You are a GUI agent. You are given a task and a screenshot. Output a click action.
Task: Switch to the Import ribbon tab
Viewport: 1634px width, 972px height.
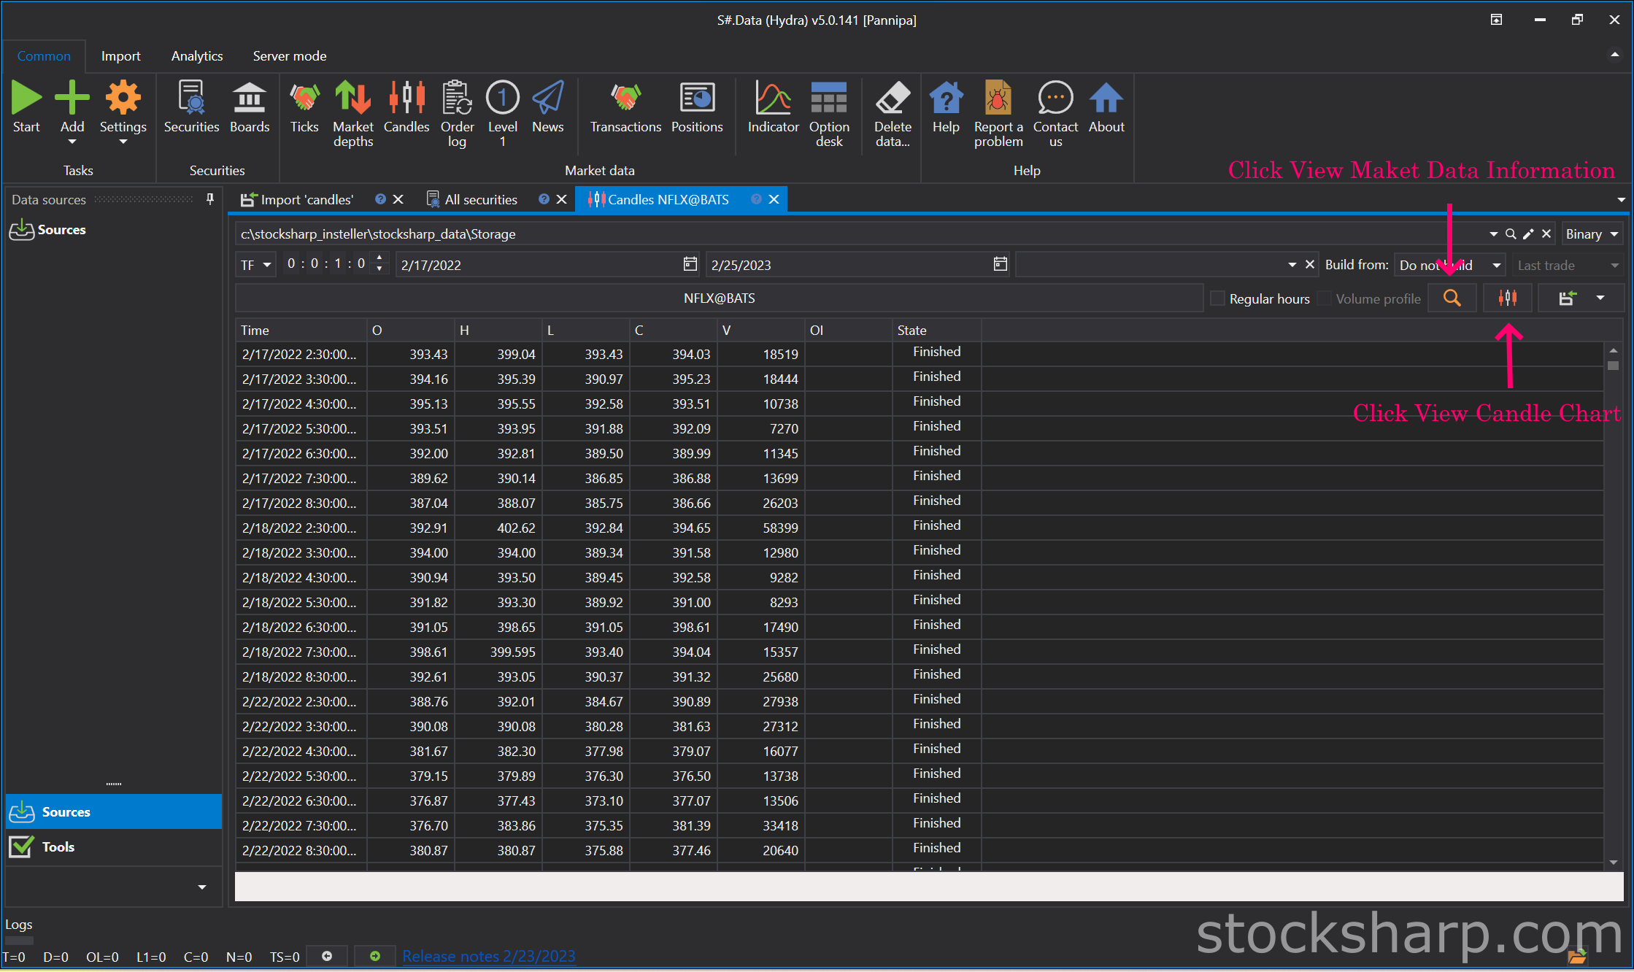[120, 56]
